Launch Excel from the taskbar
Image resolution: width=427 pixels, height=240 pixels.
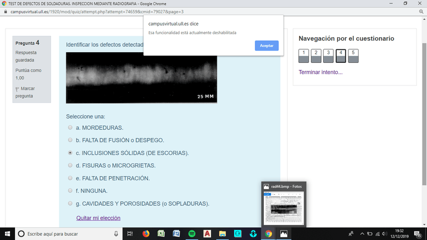(x=161, y=233)
